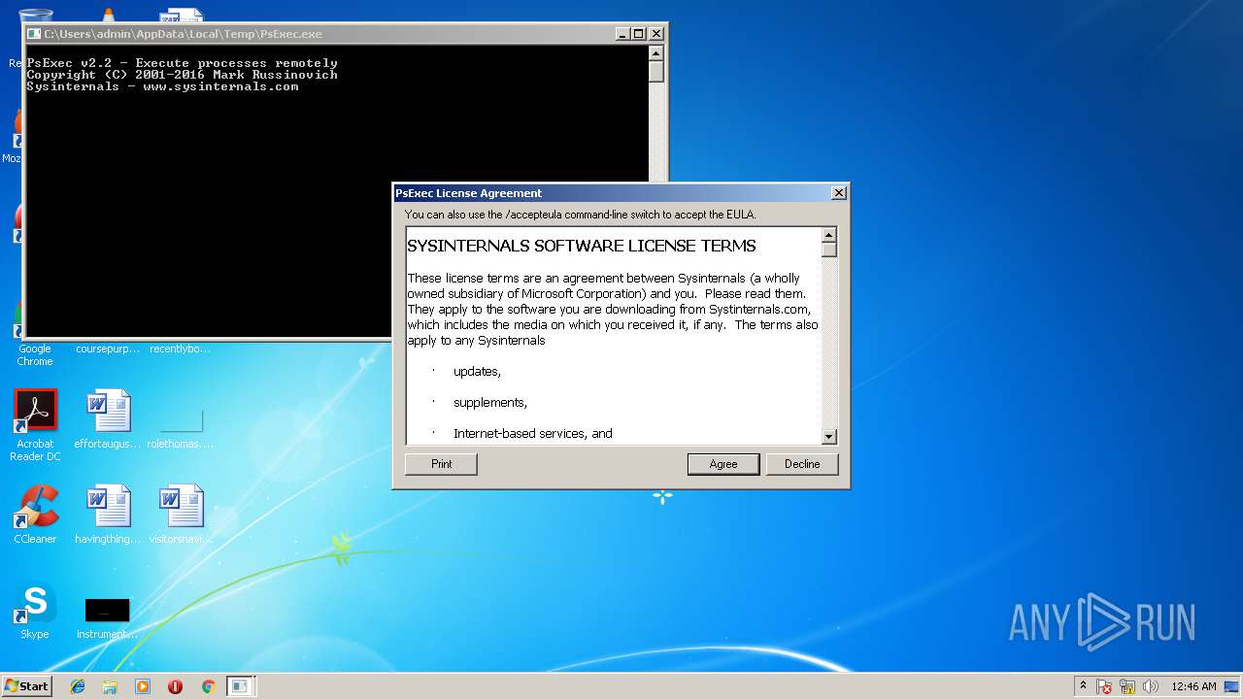Open Opera browser from taskbar
Screen dimensions: 1243x699
175,686
